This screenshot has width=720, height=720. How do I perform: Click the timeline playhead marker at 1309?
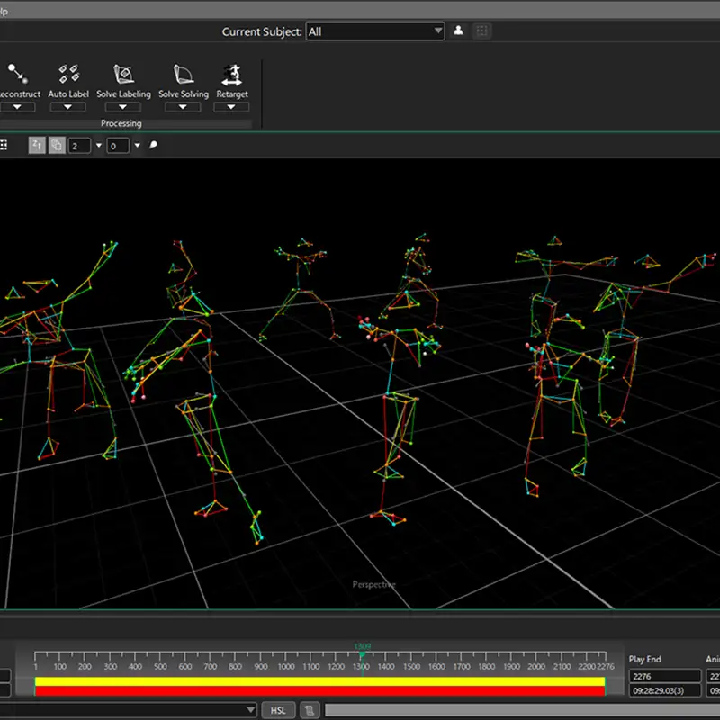pos(362,654)
